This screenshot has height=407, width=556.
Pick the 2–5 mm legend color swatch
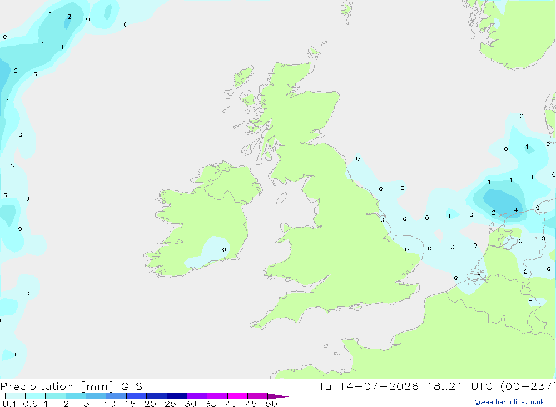[x=76, y=396]
